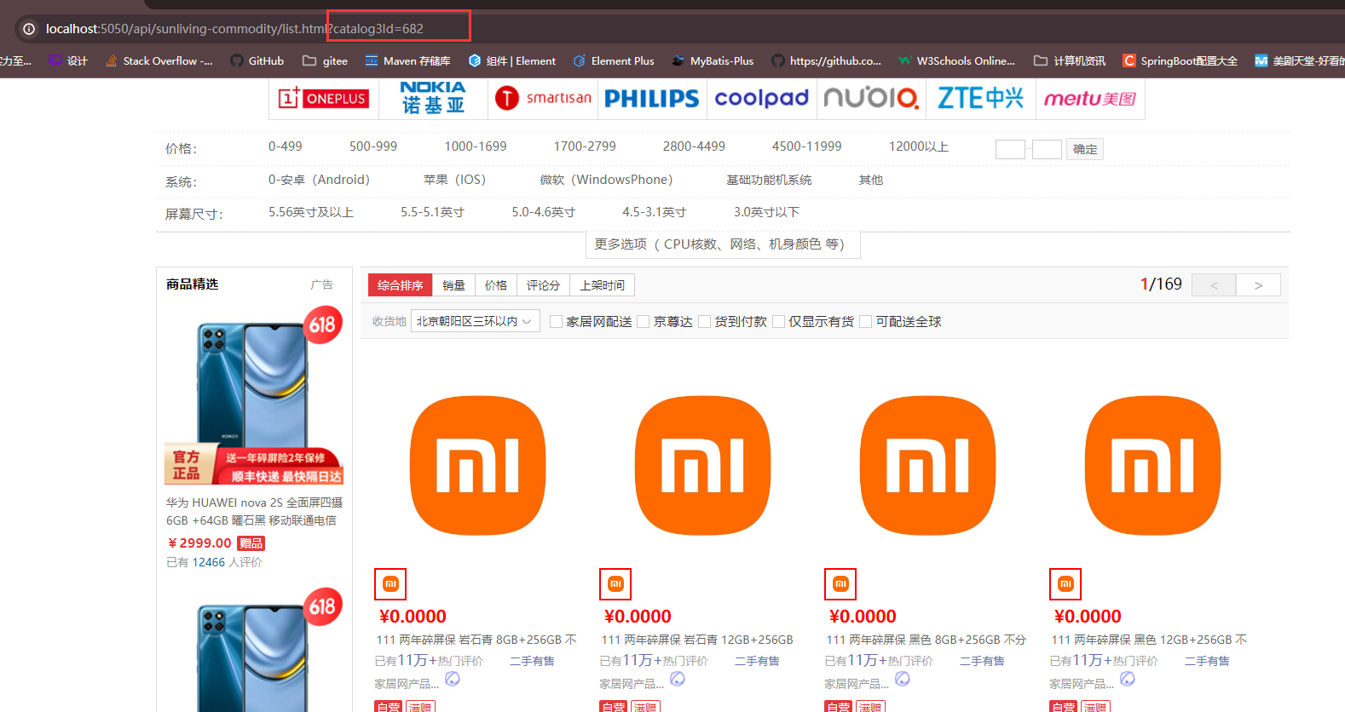Open the Element Plus bookmark
Screen dimensions: 1345x712
[614, 60]
